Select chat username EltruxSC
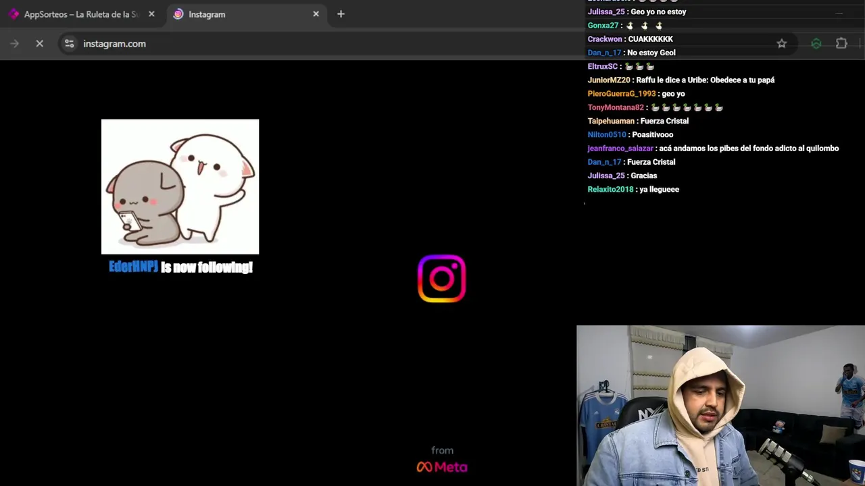Screen dimensions: 865x486 pyautogui.click(x=603, y=66)
